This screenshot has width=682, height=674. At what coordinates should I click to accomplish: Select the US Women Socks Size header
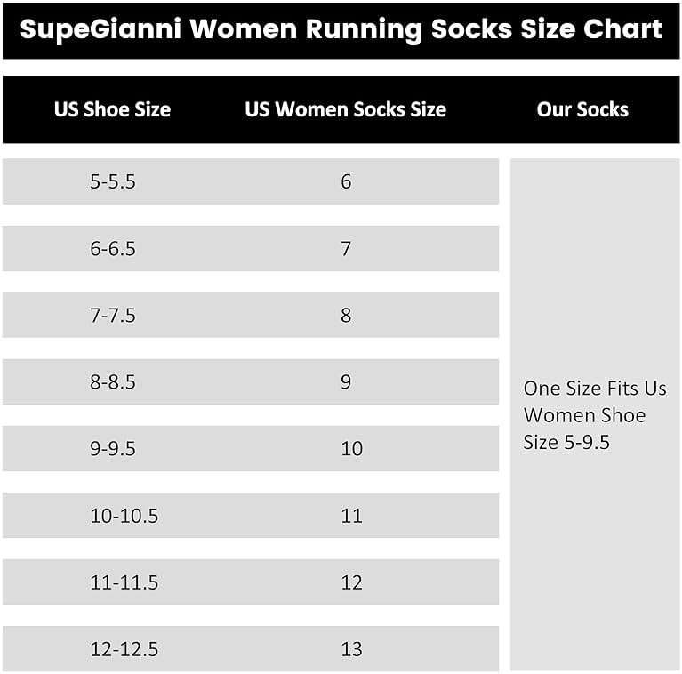[x=345, y=110]
